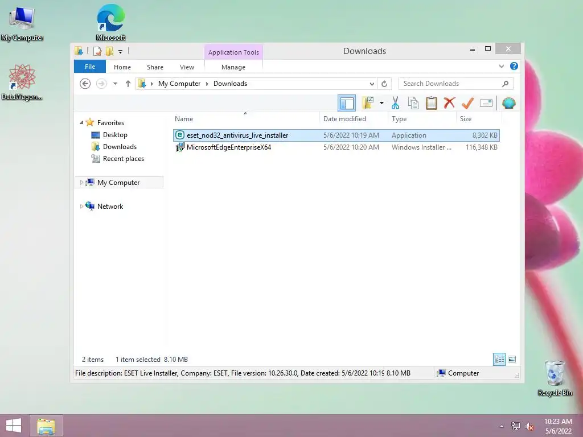Click Downloads in the address breadcrumb
The image size is (583, 437).
pyautogui.click(x=230, y=84)
